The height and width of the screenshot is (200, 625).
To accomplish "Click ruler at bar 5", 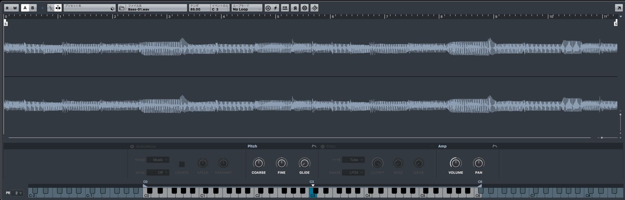I will pyautogui.click(x=278, y=17).
